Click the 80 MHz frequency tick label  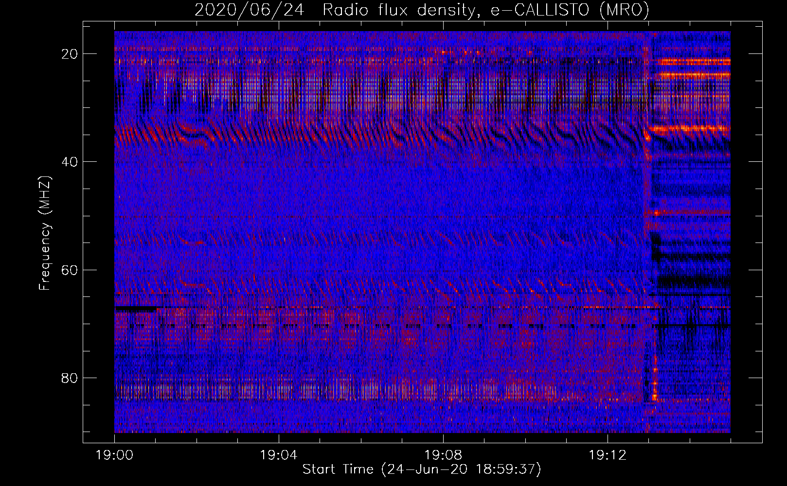tap(70, 378)
